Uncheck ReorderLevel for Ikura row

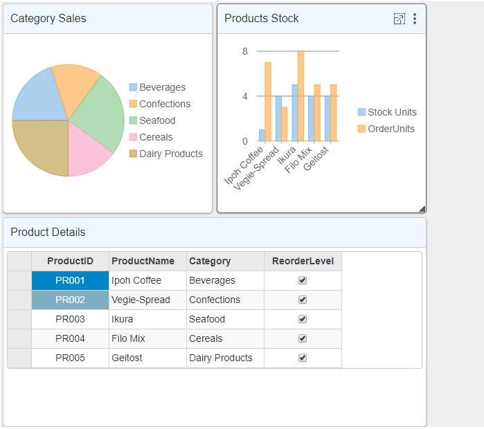click(303, 319)
